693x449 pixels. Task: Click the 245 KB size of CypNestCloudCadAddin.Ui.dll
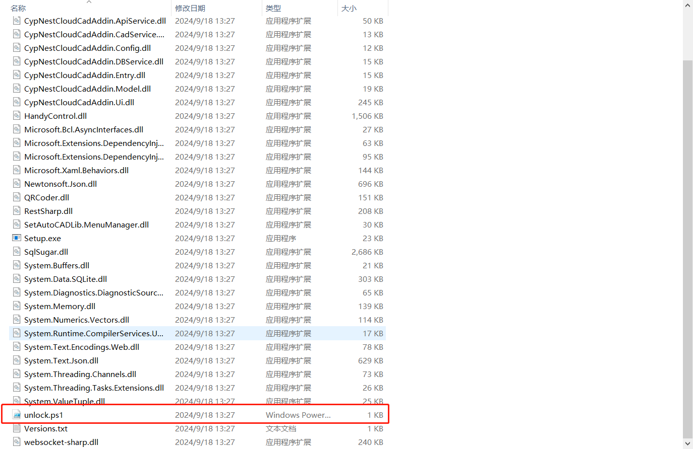pos(371,102)
